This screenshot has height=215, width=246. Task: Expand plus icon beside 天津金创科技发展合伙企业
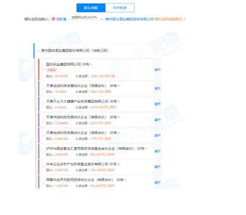coord(43,89)
